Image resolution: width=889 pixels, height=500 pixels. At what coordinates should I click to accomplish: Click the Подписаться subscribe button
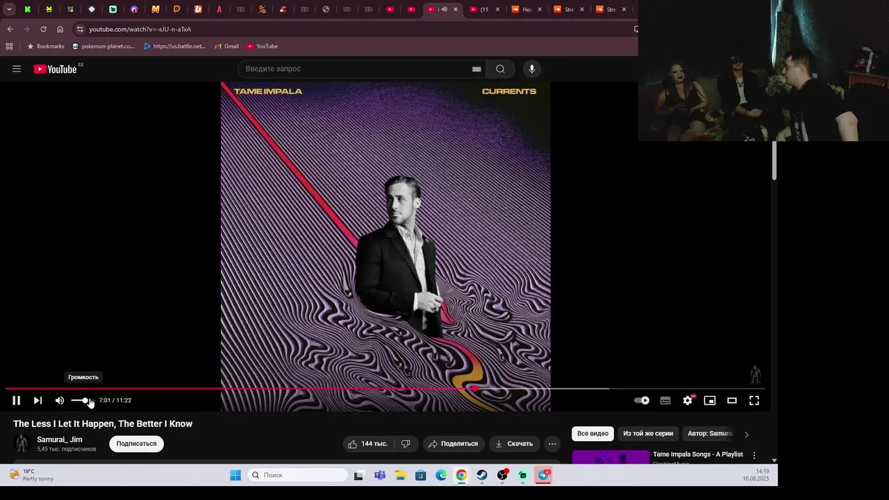[x=136, y=444]
